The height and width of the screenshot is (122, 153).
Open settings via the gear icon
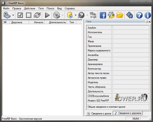click(111, 15)
